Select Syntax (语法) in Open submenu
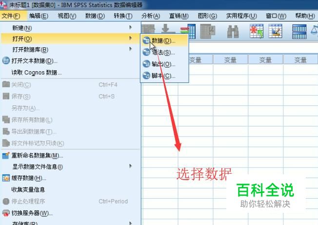Viewport: 318px width, 225px height. 164,53
